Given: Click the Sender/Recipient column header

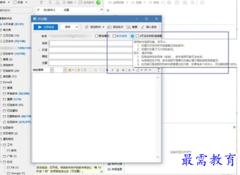Looking at the screenshot, I should pyautogui.click(x=50, y=10).
